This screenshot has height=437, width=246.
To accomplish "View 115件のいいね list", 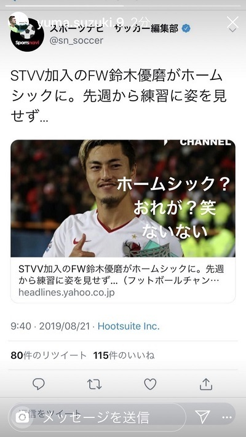I will pos(124,355).
